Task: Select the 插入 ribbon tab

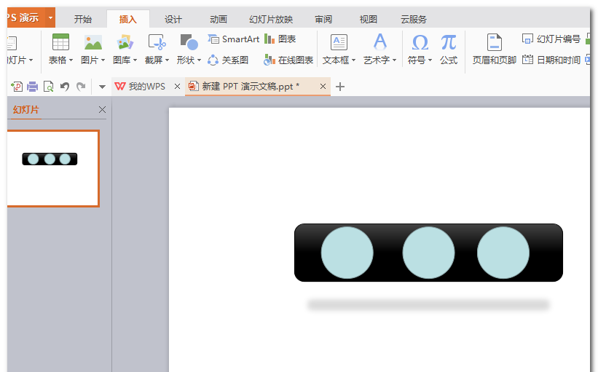Action: 127,19
